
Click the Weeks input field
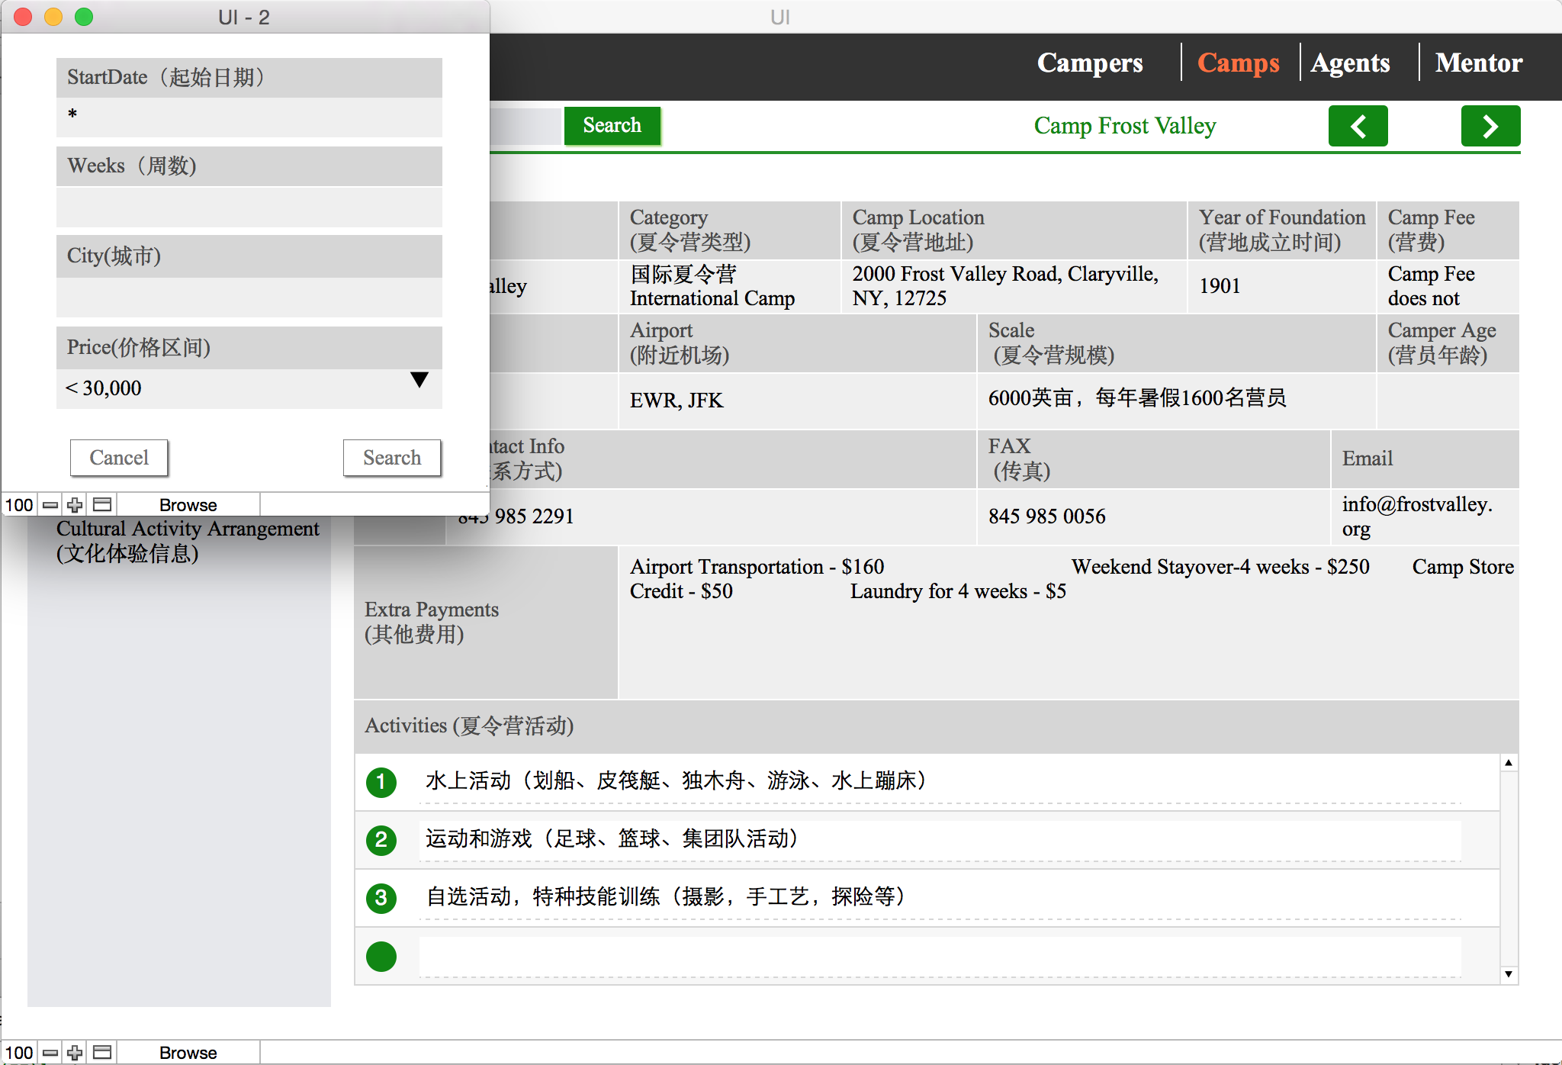coord(249,208)
